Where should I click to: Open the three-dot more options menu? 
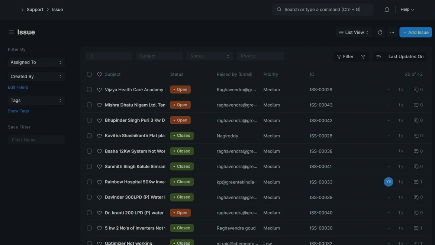(x=392, y=32)
